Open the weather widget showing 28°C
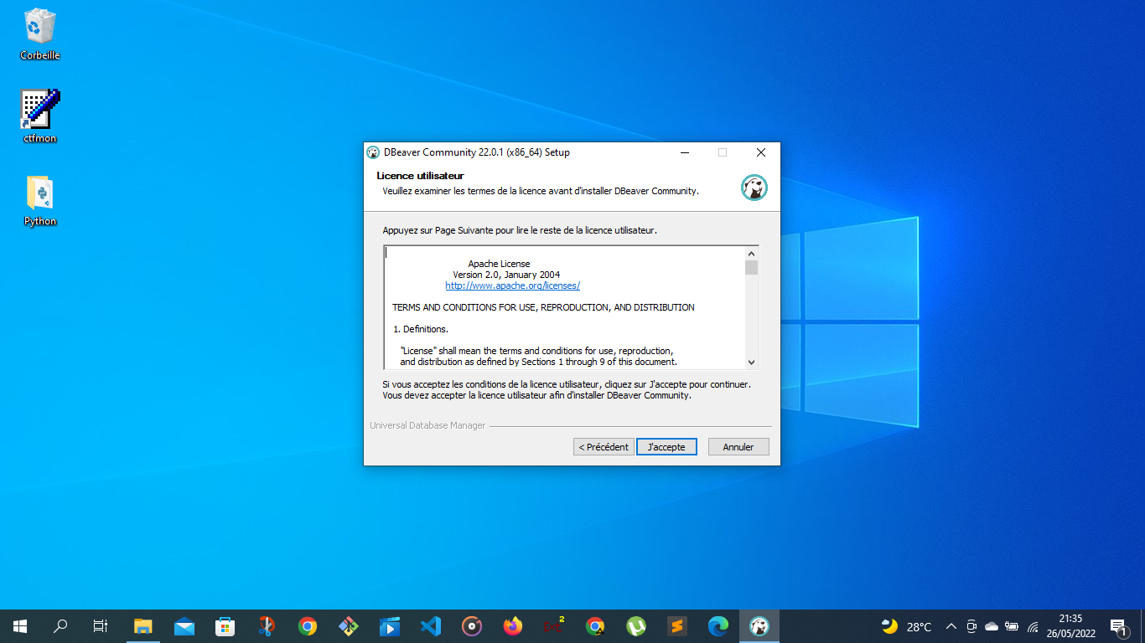This screenshot has height=643, width=1145. (906, 626)
